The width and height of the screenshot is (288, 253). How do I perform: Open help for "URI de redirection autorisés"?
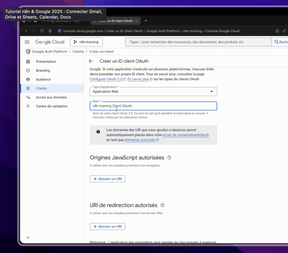click(x=162, y=205)
